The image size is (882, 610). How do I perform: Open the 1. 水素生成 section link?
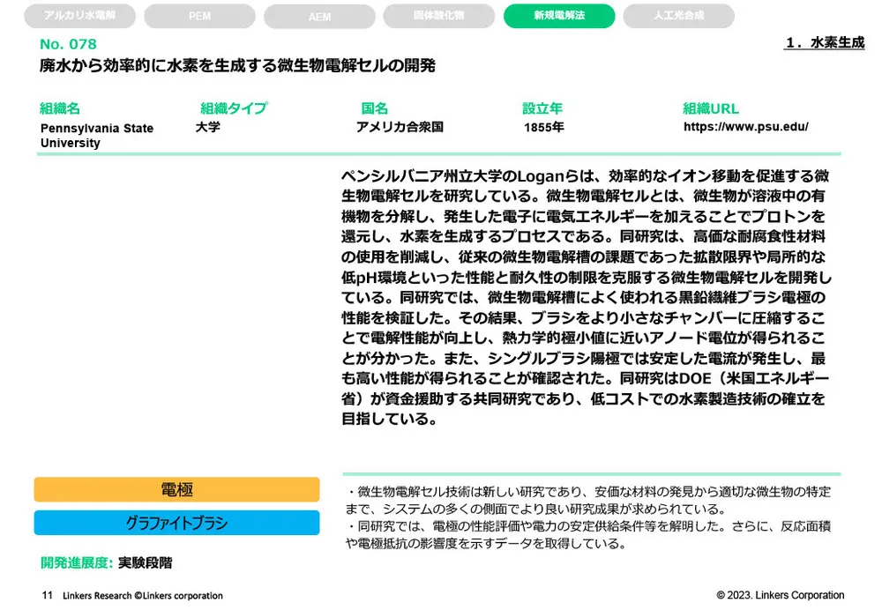[x=824, y=42]
